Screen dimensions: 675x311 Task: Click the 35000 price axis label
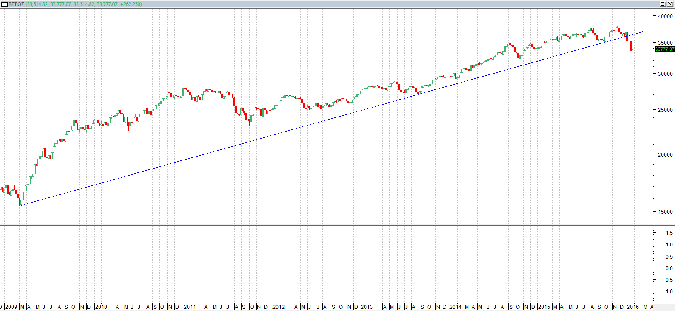pyautogui.click(x=666, y=43)
